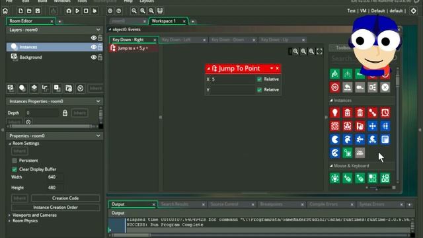Save the project with the disk icon
The image size is (423, 238).
38,11
